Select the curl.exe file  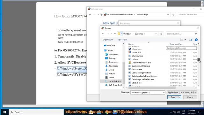pos(134,59)
